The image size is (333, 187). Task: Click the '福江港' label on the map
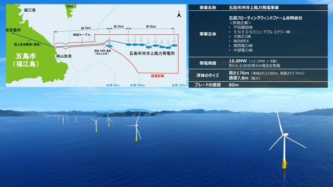(29, 10)
